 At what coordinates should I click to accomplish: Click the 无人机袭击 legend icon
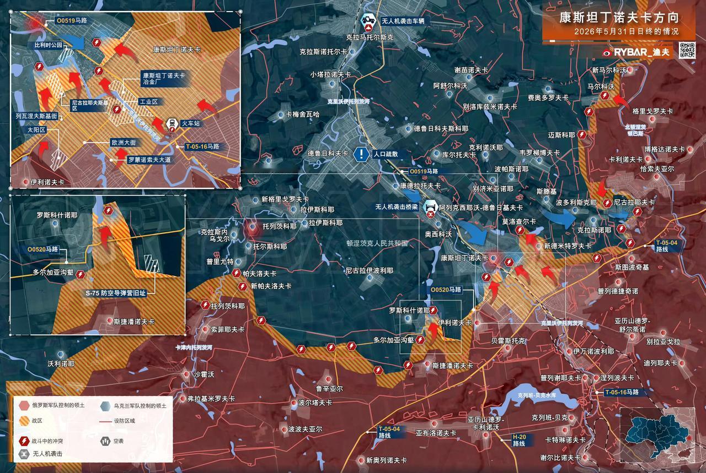[24, 454]
